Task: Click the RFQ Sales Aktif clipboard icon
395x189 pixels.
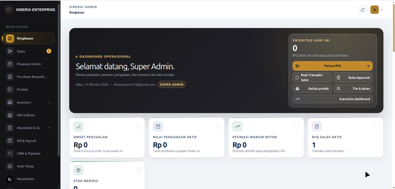Action: click(x=317, y=126)
